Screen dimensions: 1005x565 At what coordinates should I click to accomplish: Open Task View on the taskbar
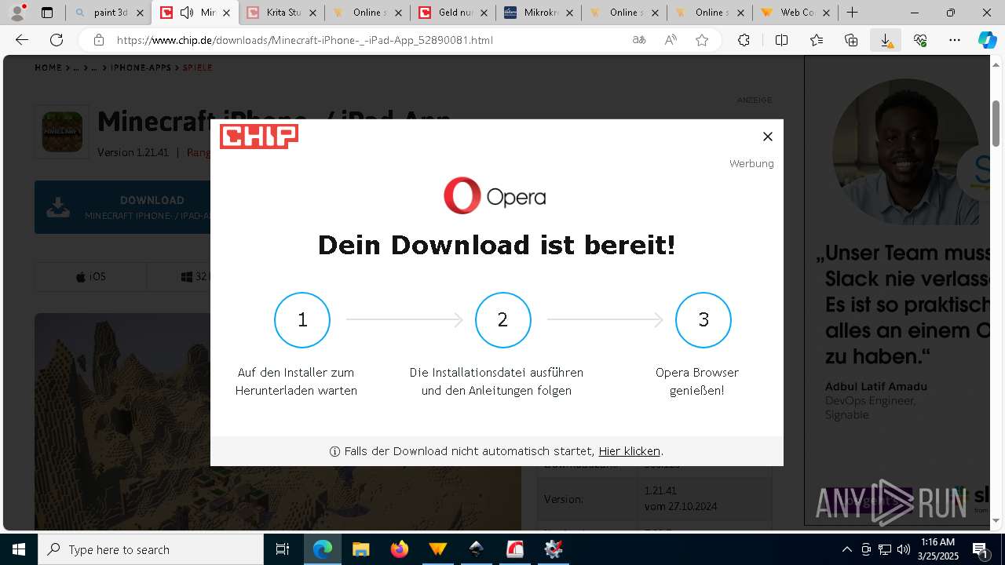pyautogui.click(x=283, y=549)
